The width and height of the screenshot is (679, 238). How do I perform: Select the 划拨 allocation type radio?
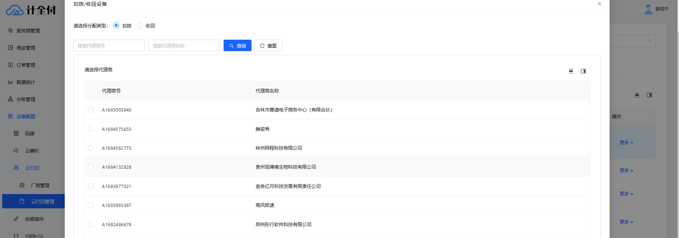click(116, 25)
